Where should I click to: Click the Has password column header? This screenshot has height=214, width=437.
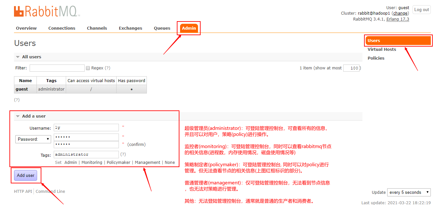click(x=132, y=81)
